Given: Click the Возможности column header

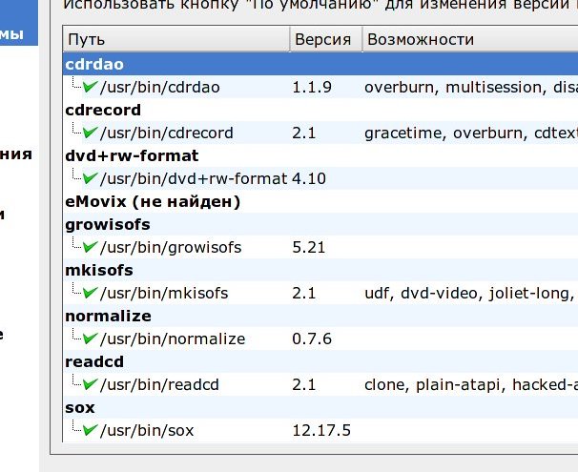Looking at the screenshot, I should [x=420, y=40].
